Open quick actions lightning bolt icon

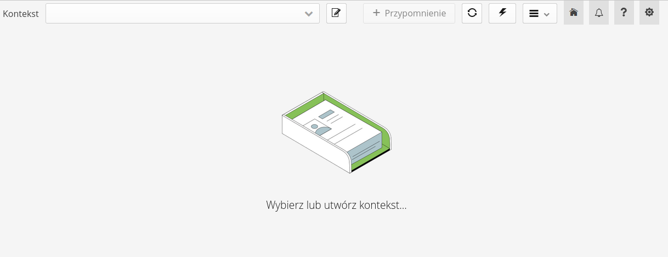coord(502,13)
